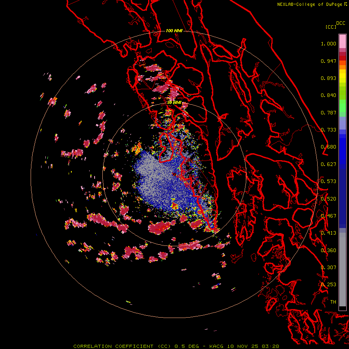Click the 0.307 scale value
The width and height of the screenshot is (349, 349).
(328, 268)
